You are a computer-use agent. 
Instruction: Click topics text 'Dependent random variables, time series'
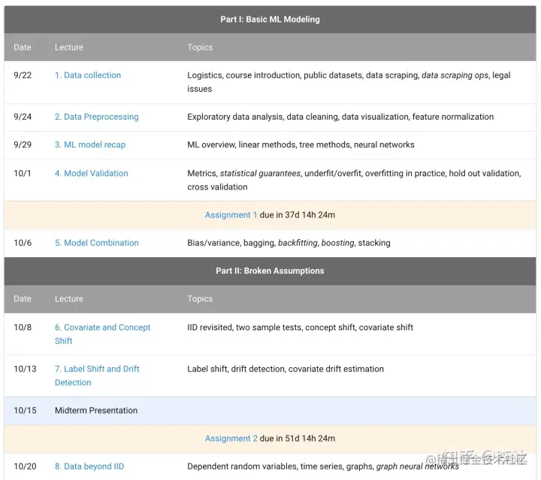(323, 466)
